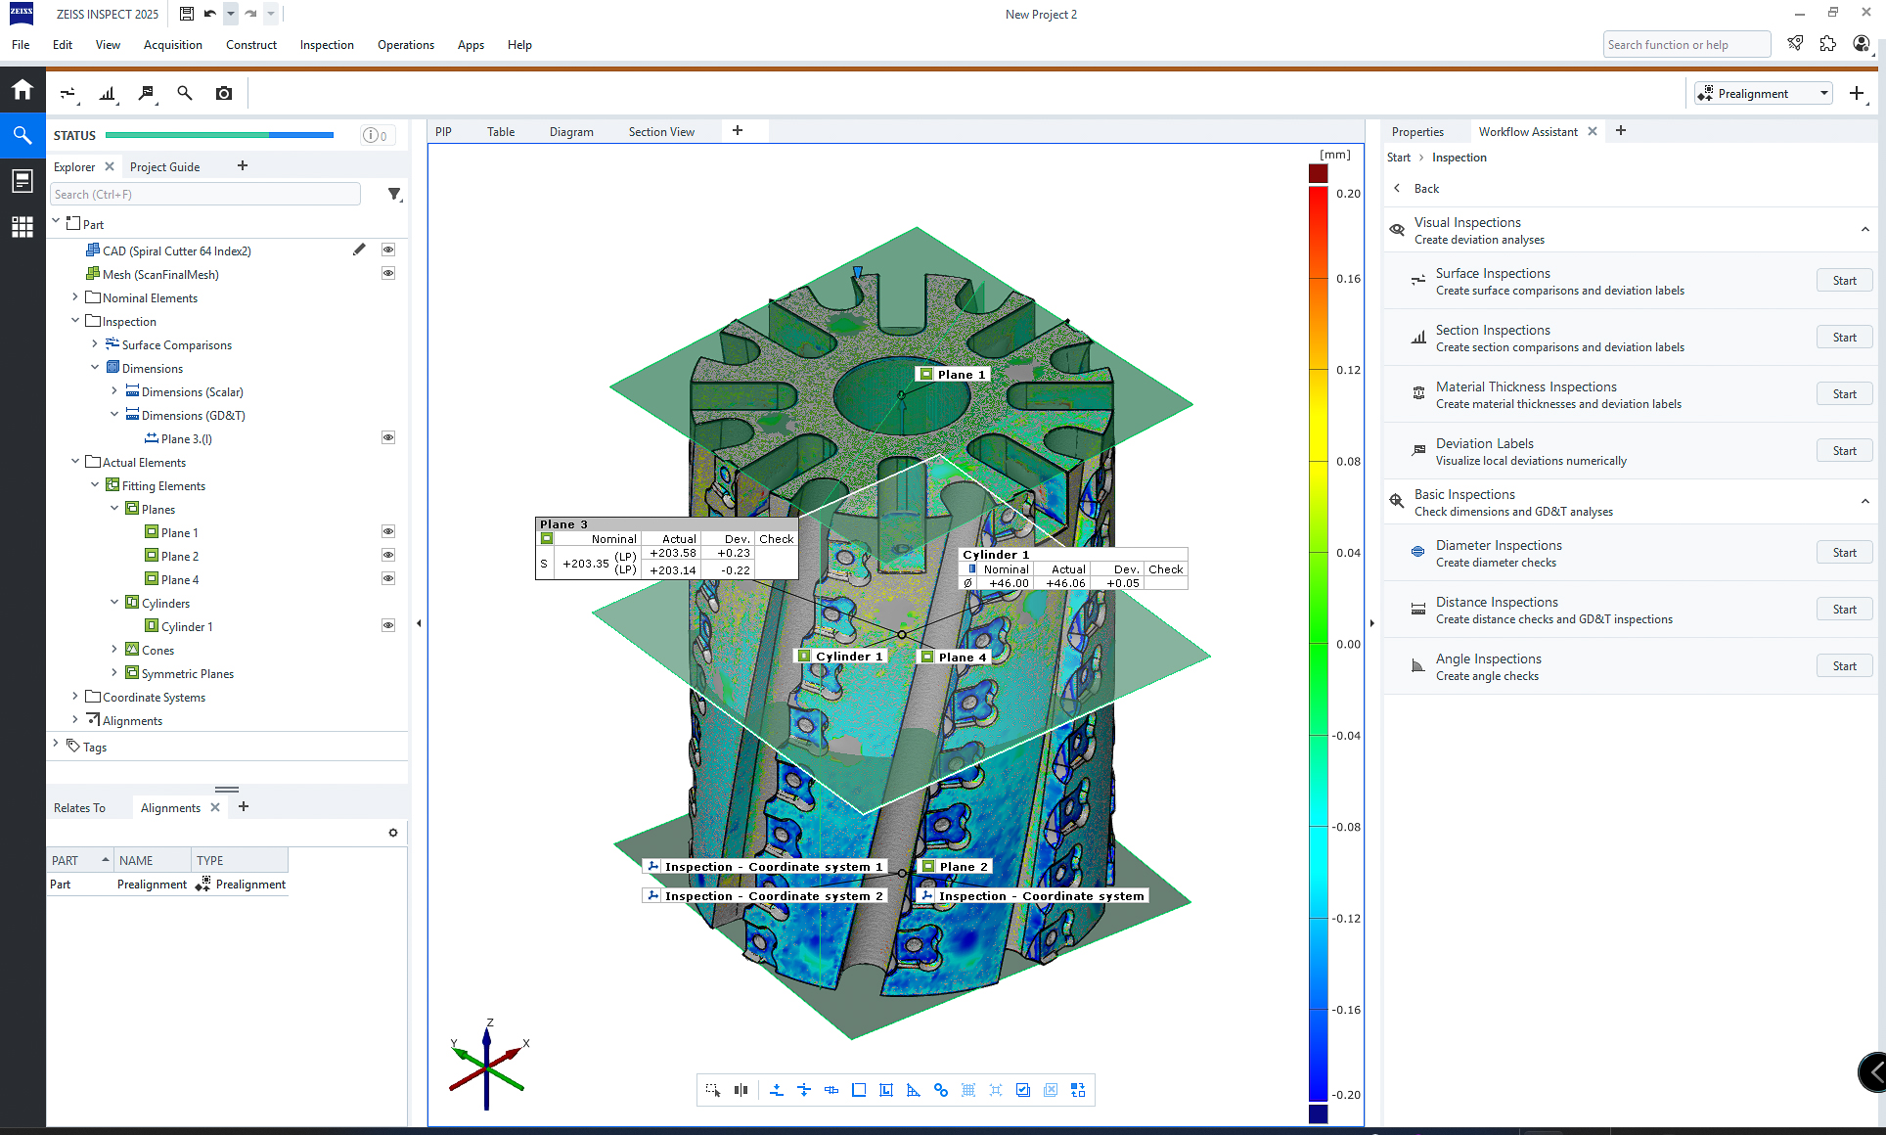1886x1135 pixels.
Task: Open the apps grid icon in sidebar
Action: point(22,227)
